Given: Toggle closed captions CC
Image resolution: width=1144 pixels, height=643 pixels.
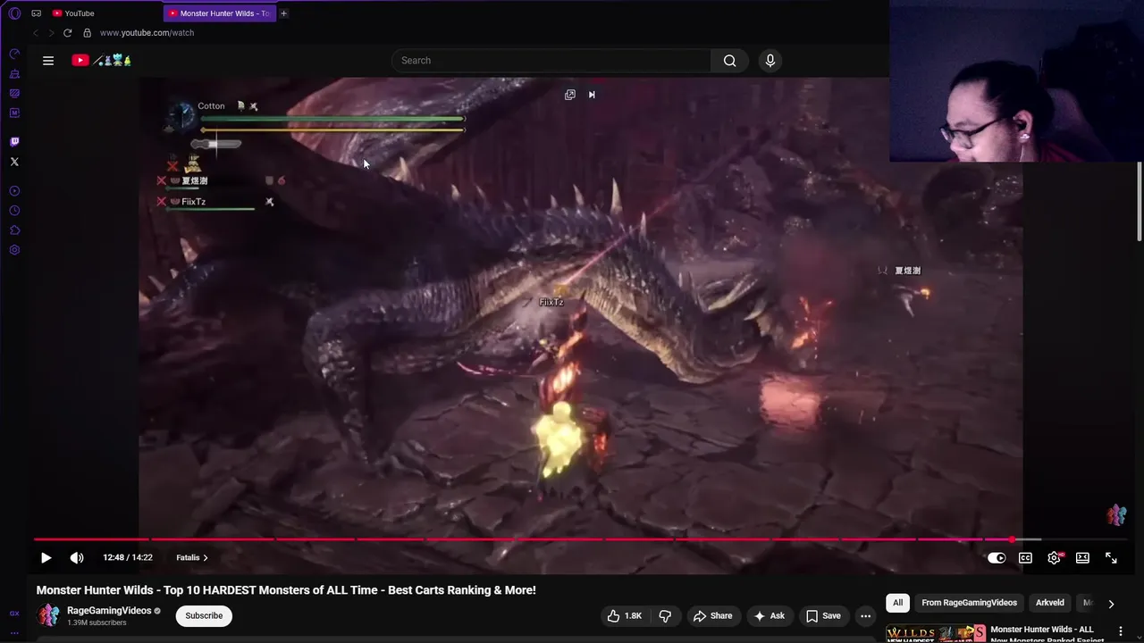Looking at the screenshot, I should (x=1025, y=558).
